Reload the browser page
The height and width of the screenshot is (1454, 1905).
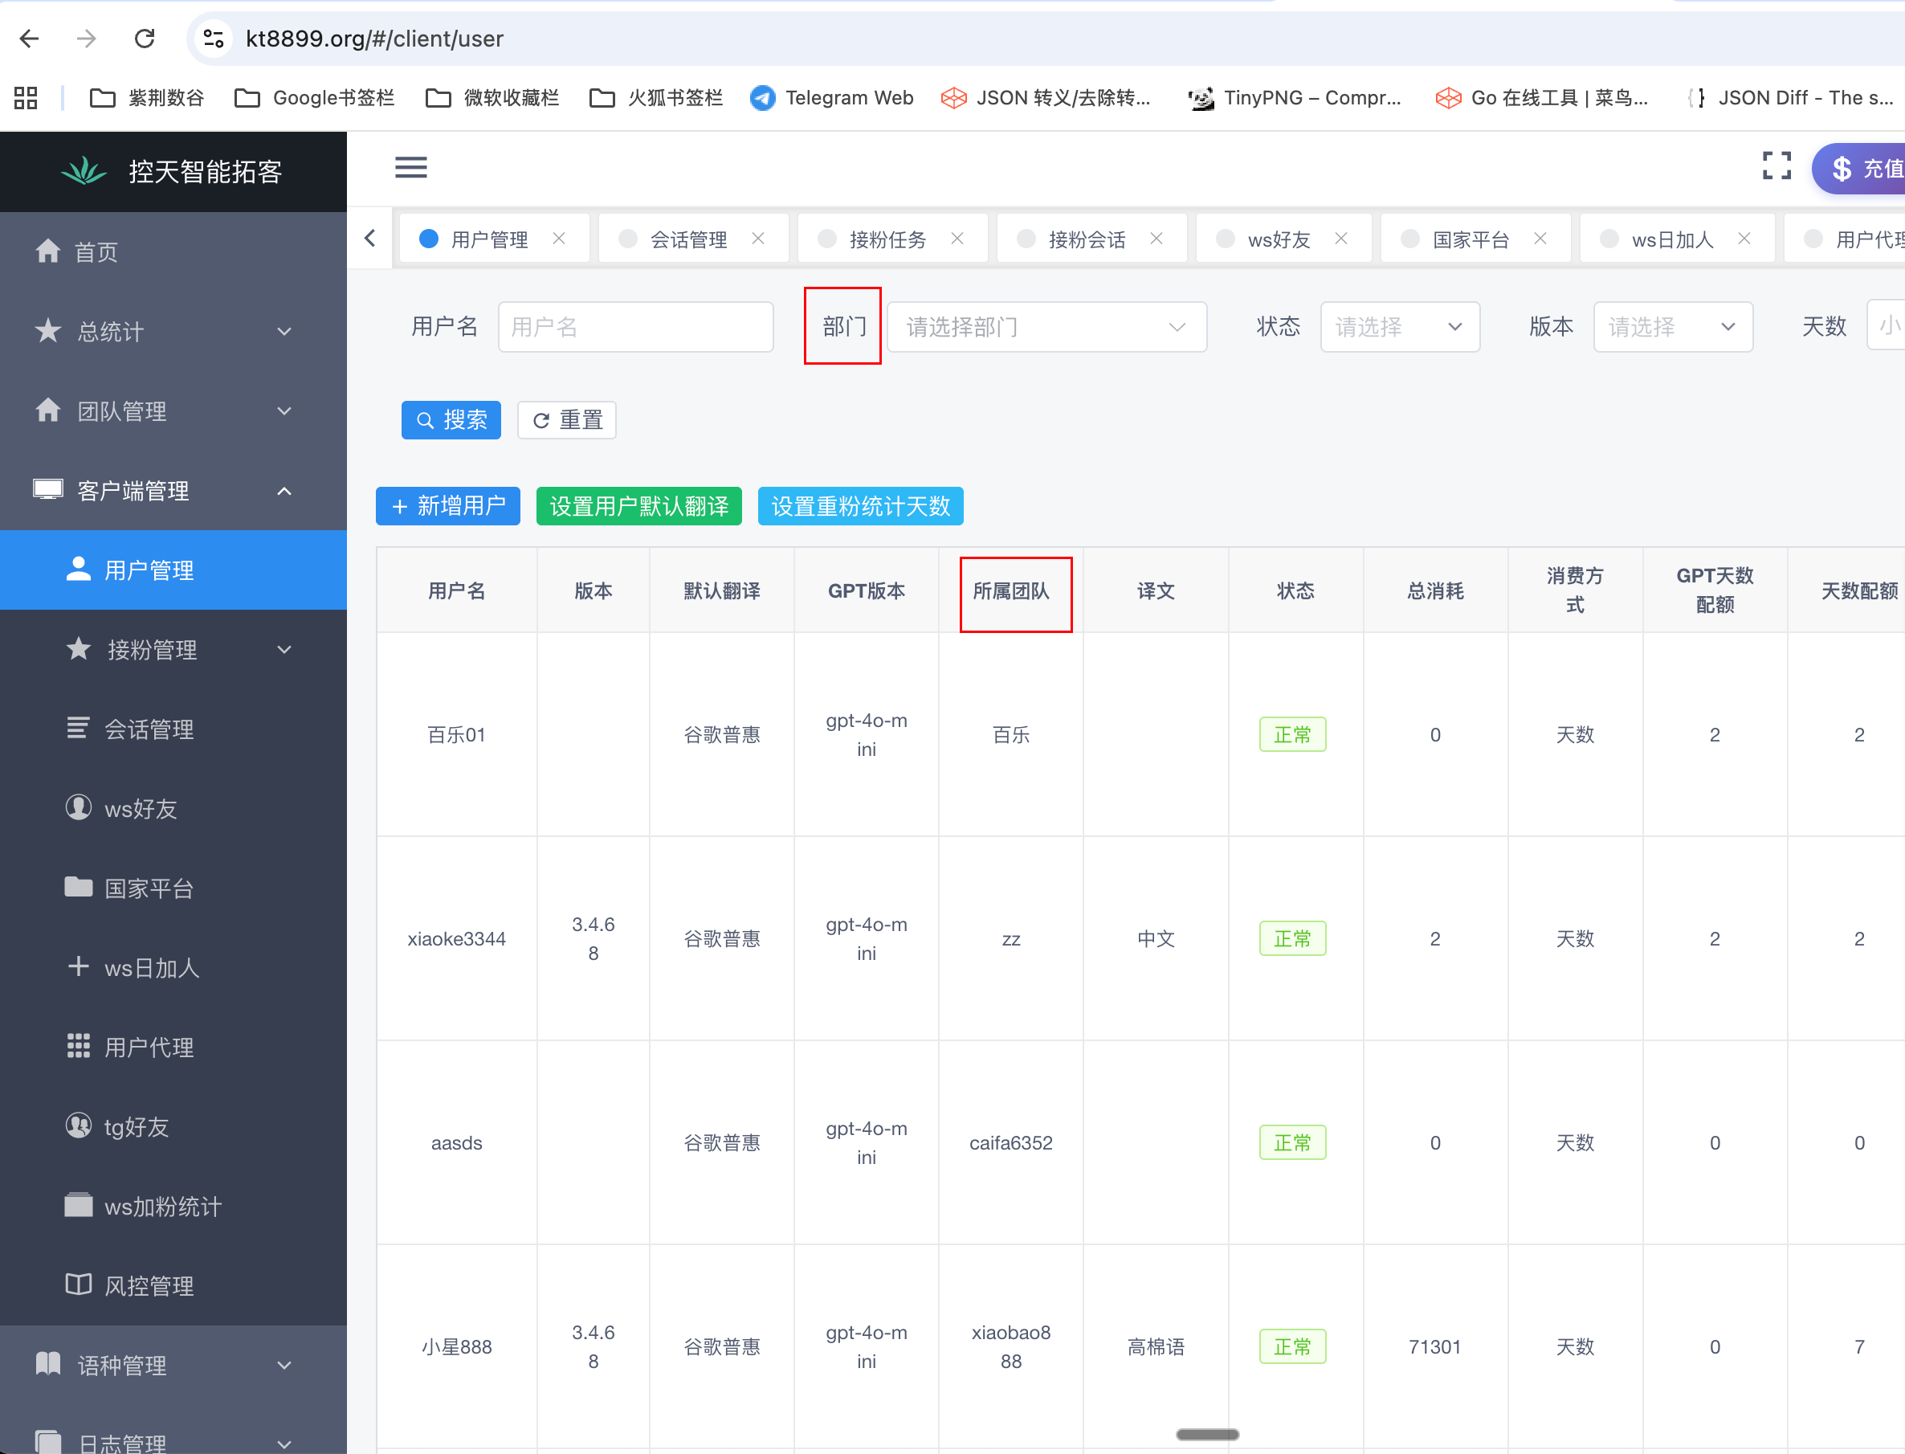point(145,38)
